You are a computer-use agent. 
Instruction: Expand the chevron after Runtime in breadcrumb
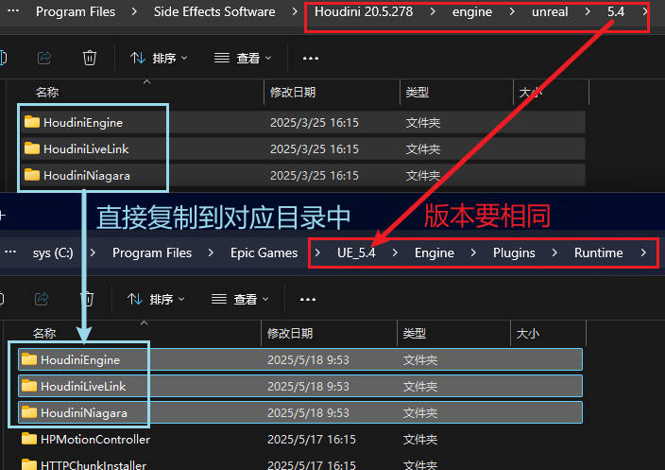coord(643,252)
